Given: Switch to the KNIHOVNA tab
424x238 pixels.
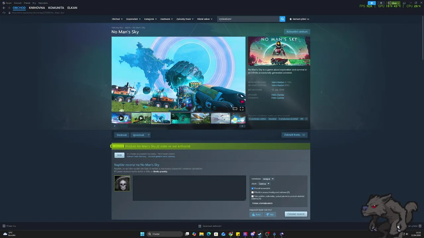Looking at the screenshot, I should pos(37,8).
